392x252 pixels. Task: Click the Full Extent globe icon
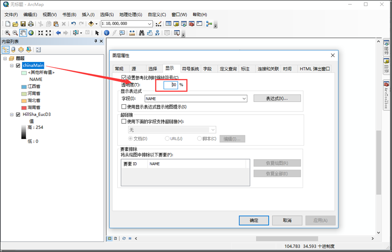[30, 33]
